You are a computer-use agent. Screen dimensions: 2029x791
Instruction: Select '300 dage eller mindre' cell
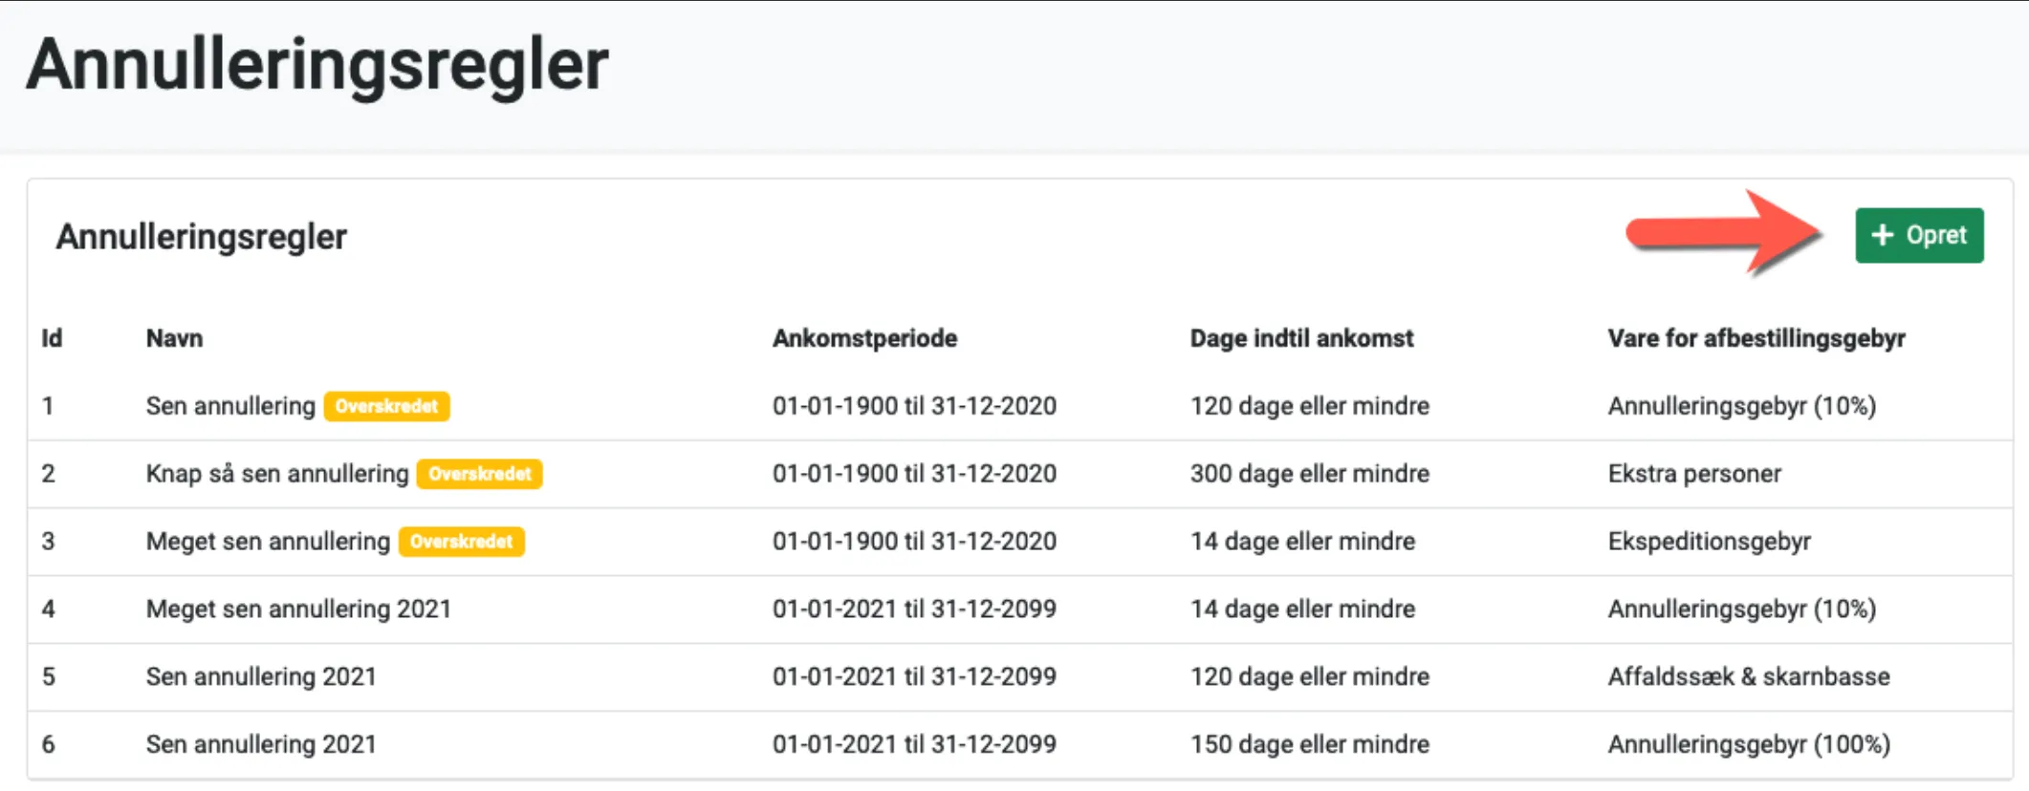1310,474
